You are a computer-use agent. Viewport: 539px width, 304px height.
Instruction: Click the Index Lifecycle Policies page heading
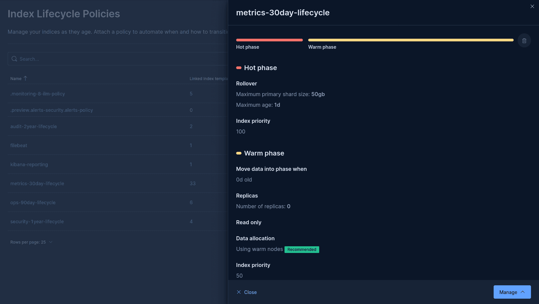[64, 14]
